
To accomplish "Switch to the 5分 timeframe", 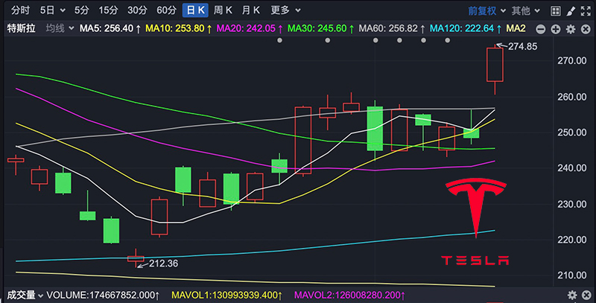I will (81, 10).
